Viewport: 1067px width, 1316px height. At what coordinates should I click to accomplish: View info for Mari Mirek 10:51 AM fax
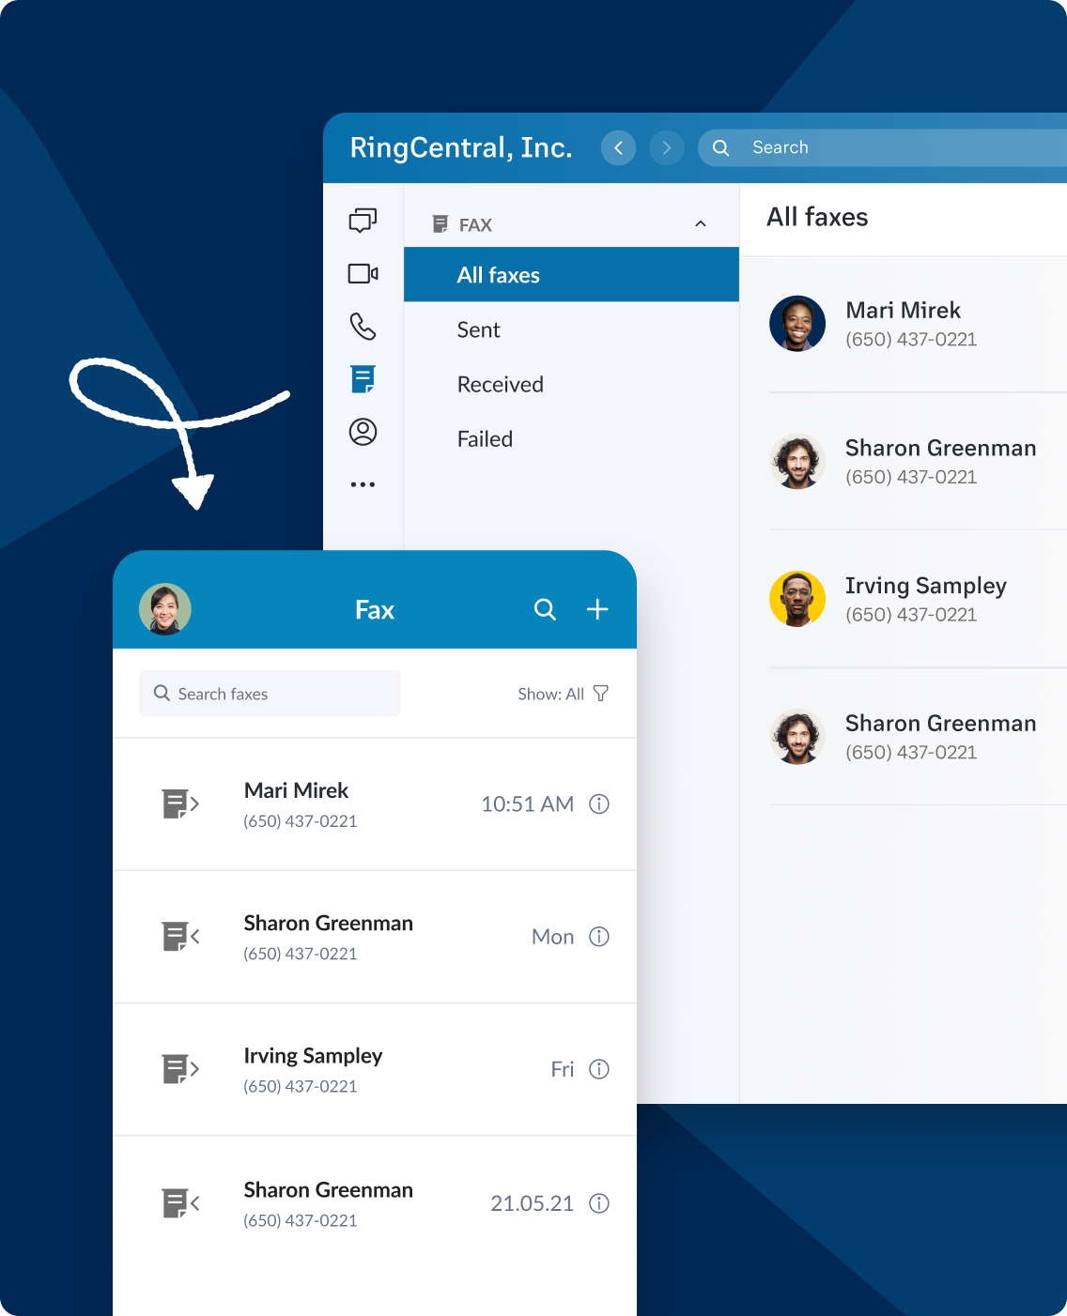tap(599, 804)
